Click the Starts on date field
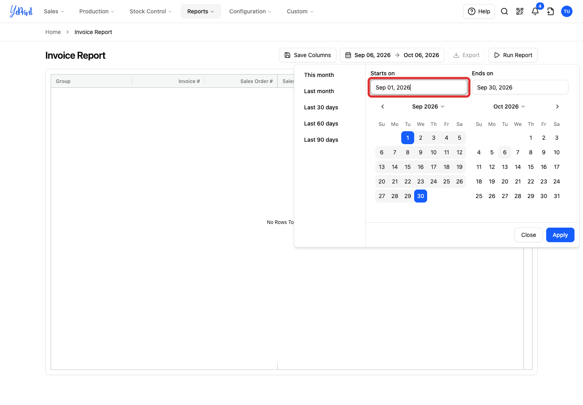Image resolution: width=583 pixels, height=405 pixels. (x=419, y=87)
